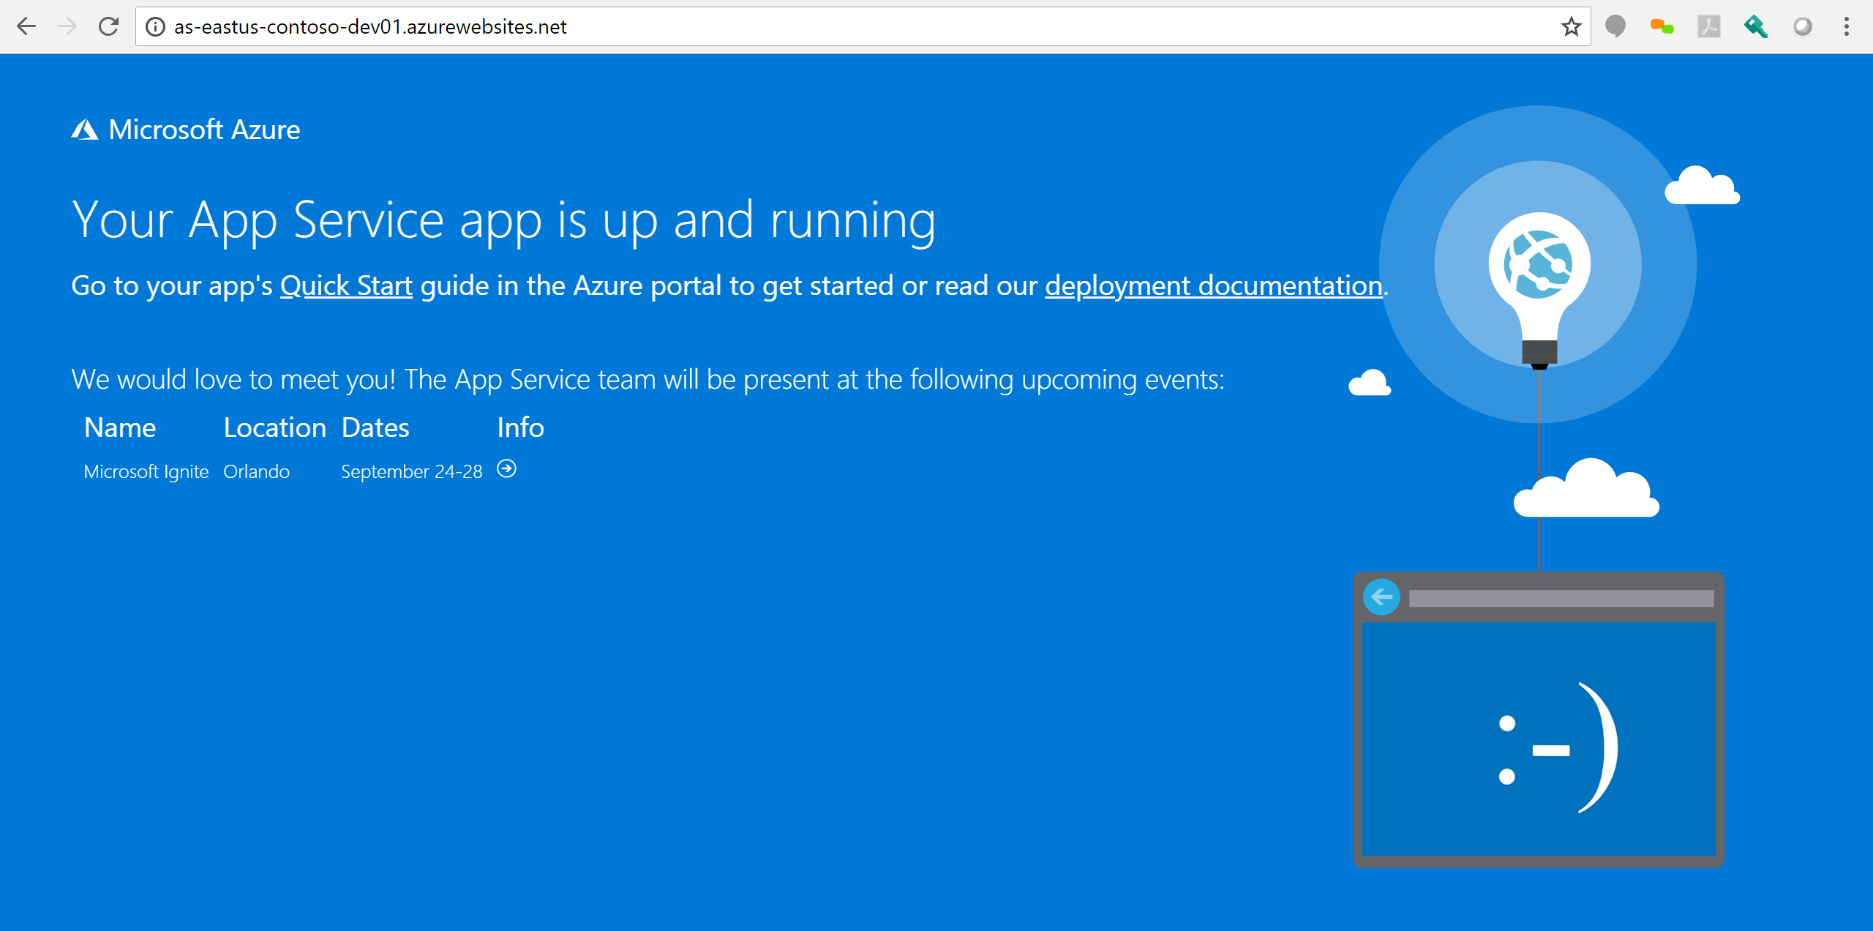The image size is (1873, 931).
Task: Click the 'Info' column header
Action: click(x=521, y=427)
